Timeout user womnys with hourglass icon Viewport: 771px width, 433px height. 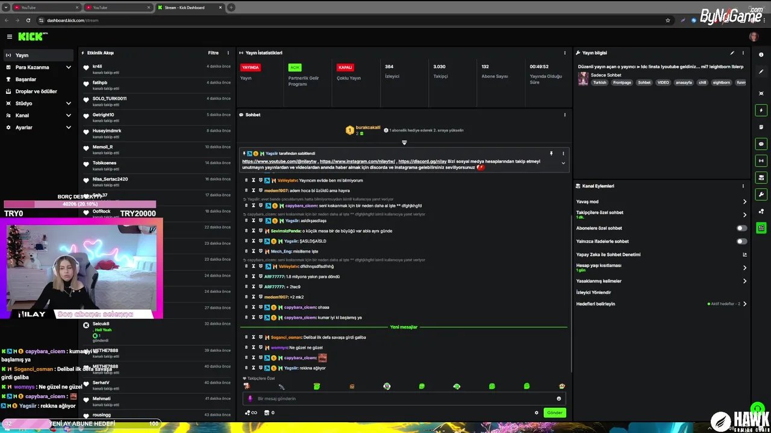254,347
